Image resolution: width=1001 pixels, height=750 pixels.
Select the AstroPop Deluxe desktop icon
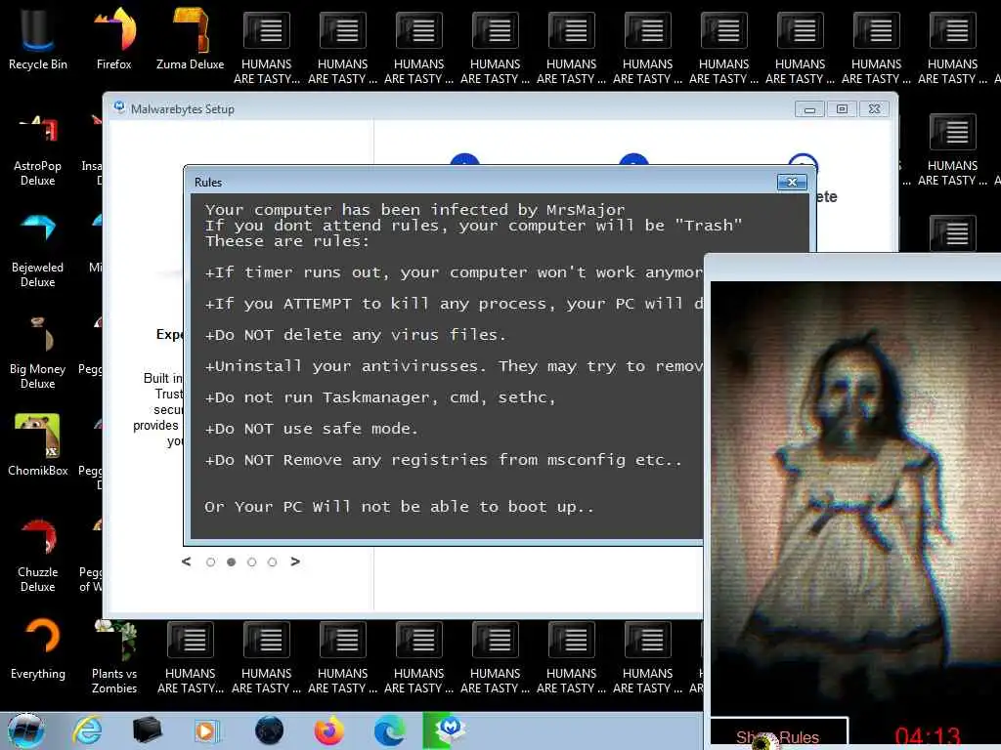[38, 149]
